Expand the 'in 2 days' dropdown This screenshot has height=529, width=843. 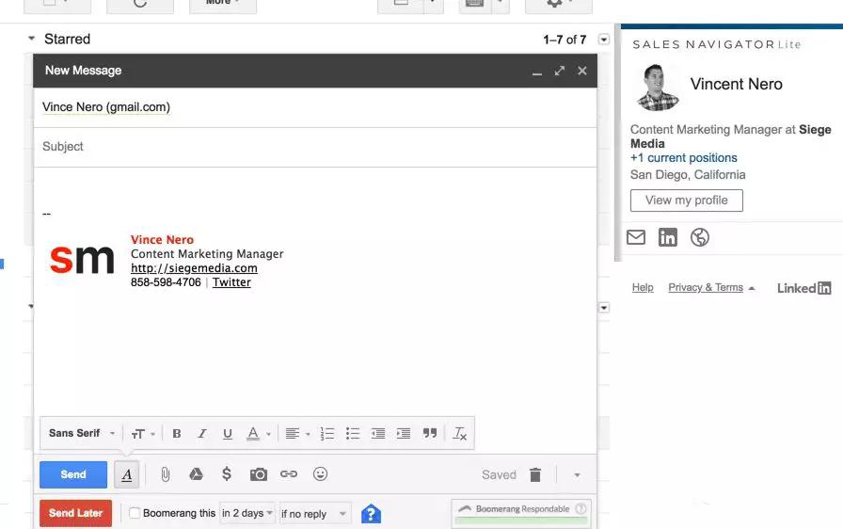[x=247, y=514]
